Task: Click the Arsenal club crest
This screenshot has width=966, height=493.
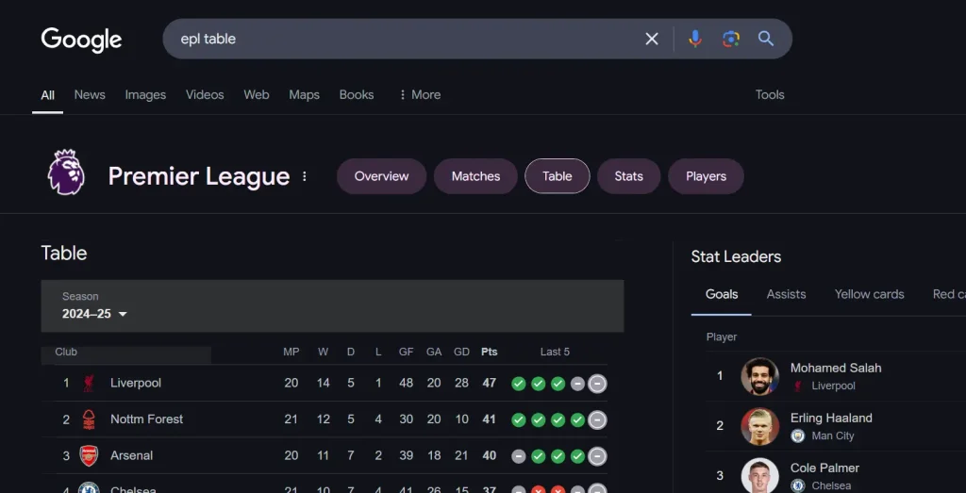Action: click(x=89, y=456)
